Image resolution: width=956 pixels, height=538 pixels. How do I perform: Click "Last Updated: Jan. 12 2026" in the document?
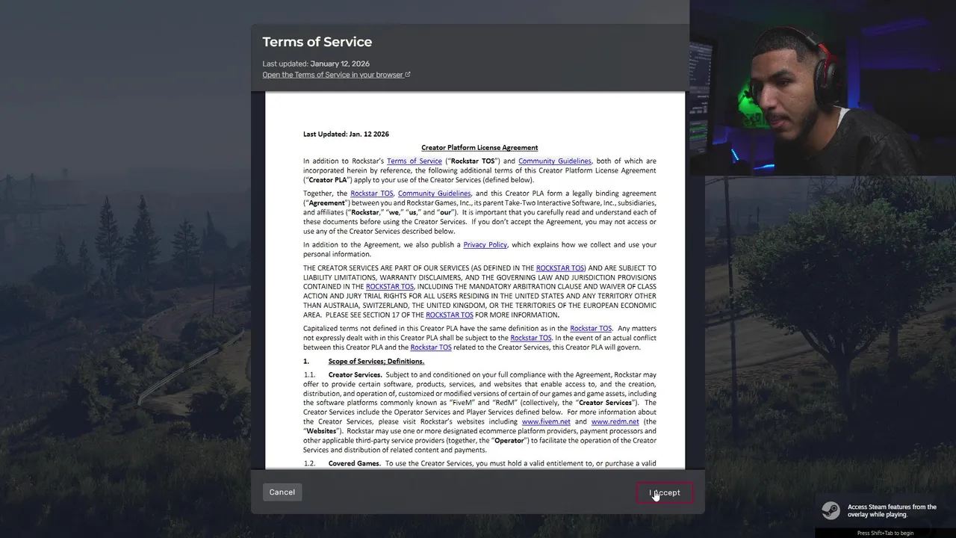[346, 134]
